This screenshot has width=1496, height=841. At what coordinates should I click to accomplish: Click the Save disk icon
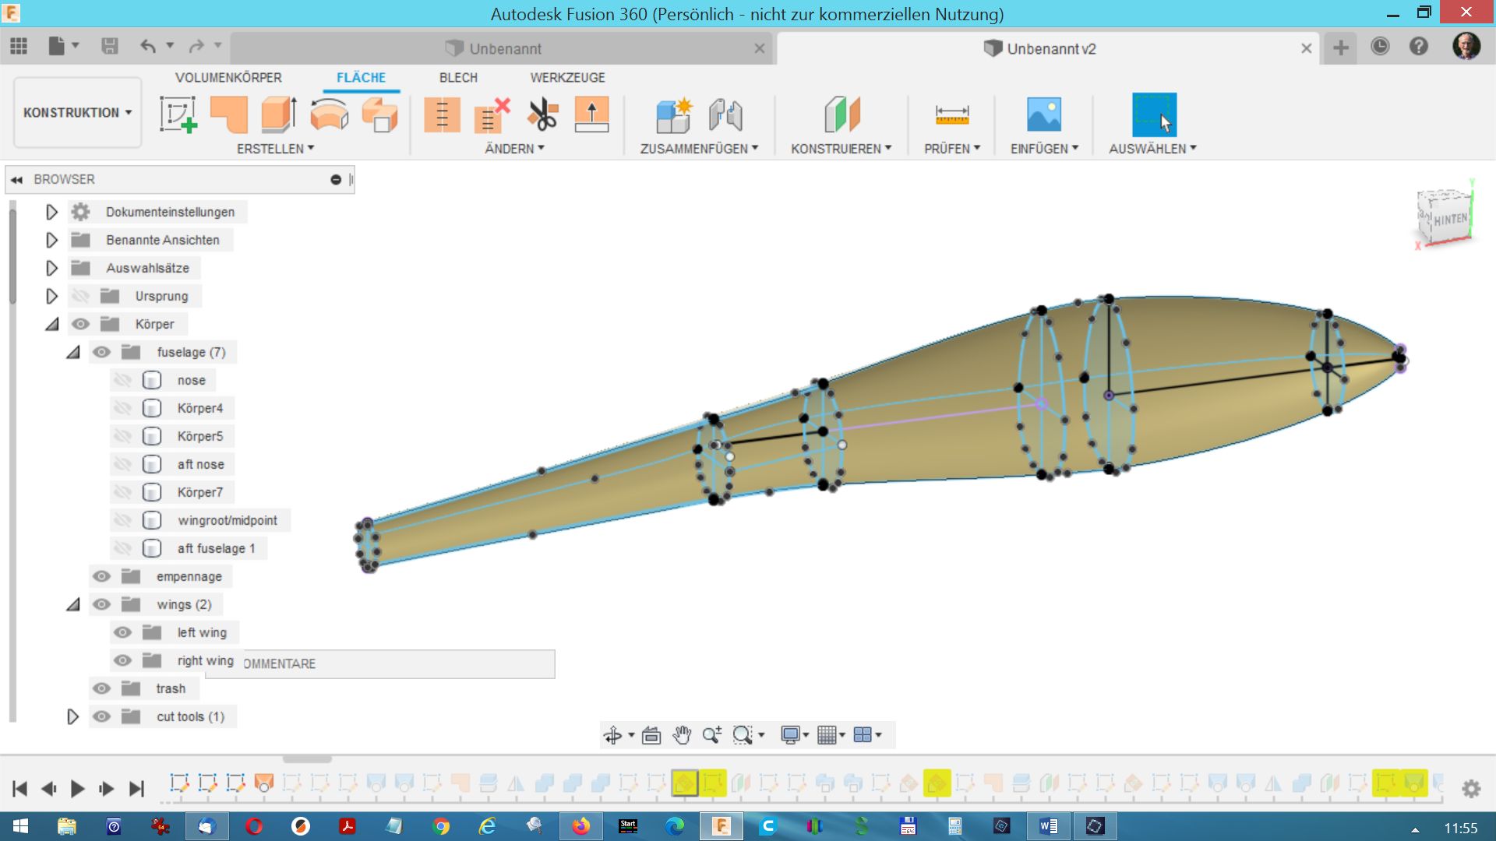pyautogui.click(x=110, y=47)
